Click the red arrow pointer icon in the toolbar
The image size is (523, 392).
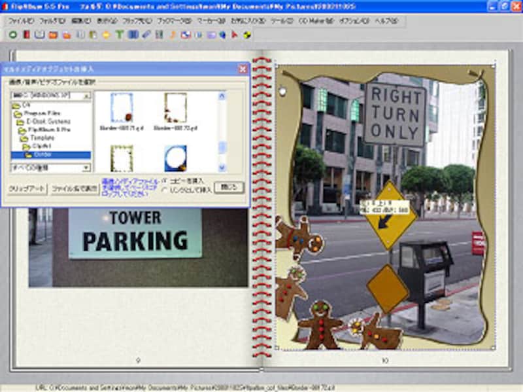[x=235, y=35]
